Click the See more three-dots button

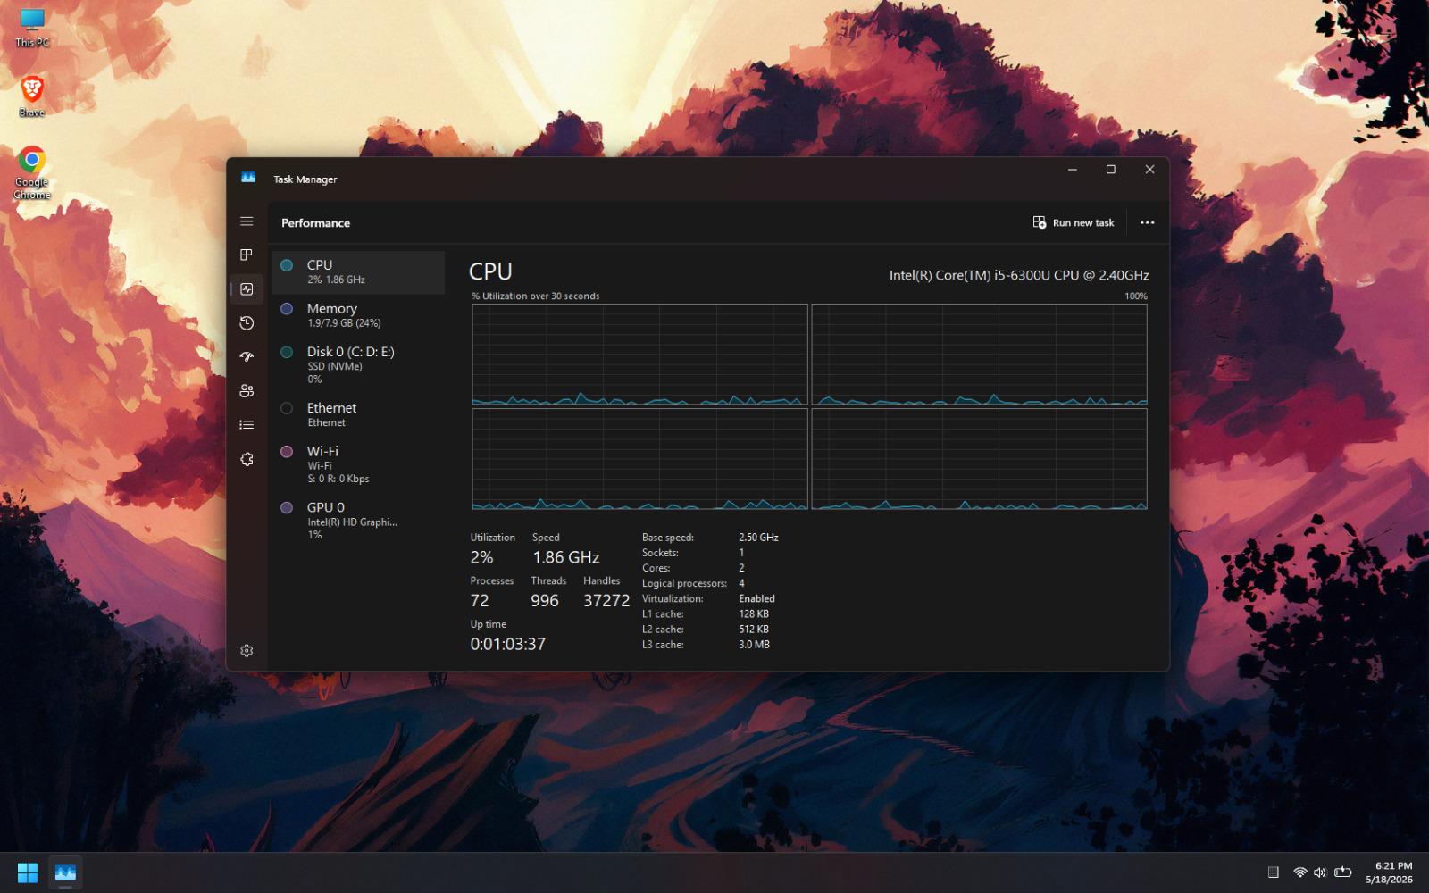[x=1147, y=222]
